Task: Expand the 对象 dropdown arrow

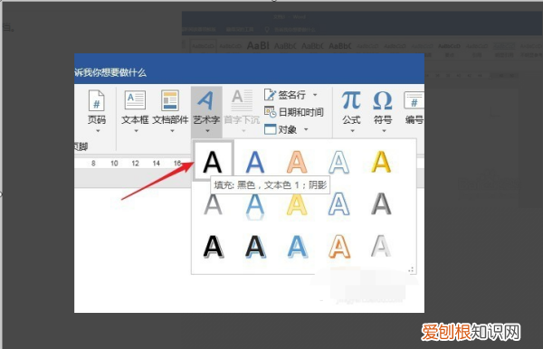Action: [x=306, y=129]
